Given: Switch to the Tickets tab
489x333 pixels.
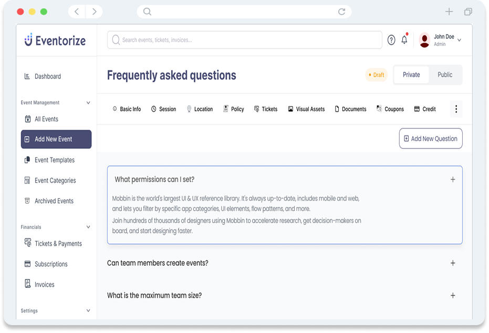Looking at the screenshot, I should [x=266, y=109].
